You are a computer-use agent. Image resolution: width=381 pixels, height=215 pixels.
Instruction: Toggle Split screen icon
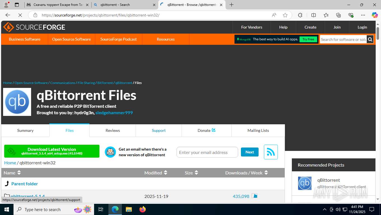click(313, 15)
